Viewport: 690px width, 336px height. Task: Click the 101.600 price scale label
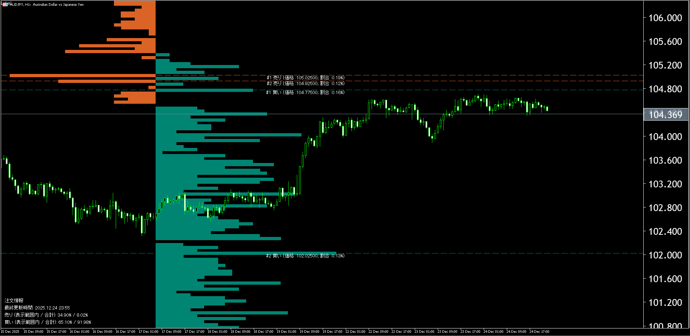coord(665,279)
